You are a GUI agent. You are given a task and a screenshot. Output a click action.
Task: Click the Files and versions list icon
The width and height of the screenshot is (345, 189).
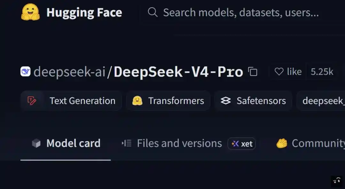pos(126,143)
